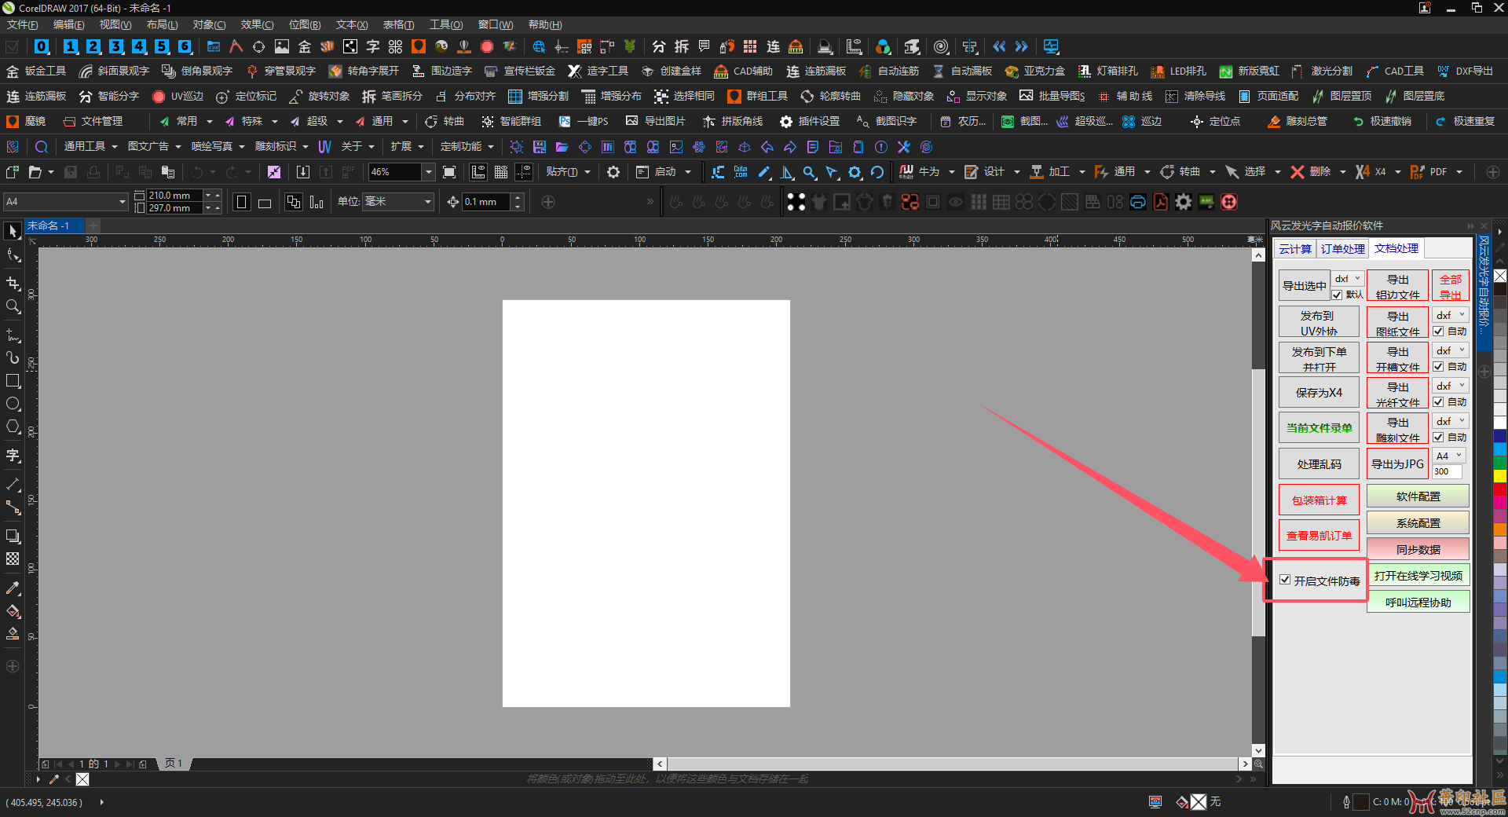
Task: Open dxf format dropdown beside 导出选中
Action: (1348, 279)
